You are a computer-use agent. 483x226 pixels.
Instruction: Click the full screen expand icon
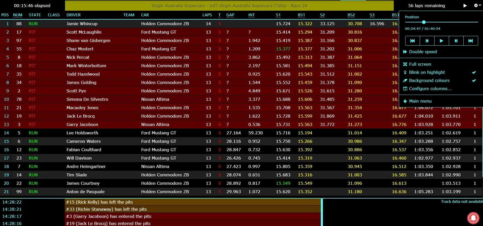405,64
